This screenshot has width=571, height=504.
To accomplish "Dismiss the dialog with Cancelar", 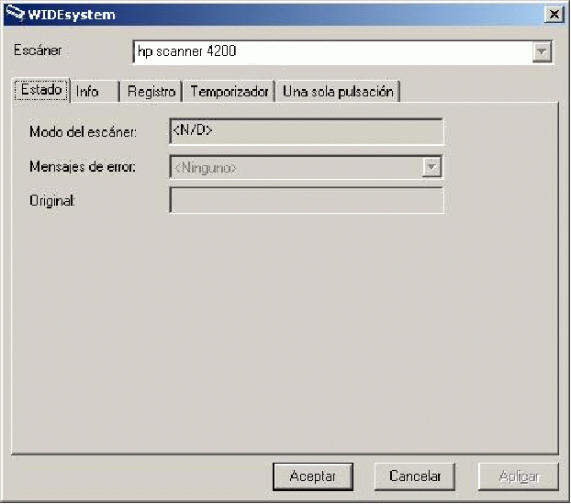I will tap(415, 476).
